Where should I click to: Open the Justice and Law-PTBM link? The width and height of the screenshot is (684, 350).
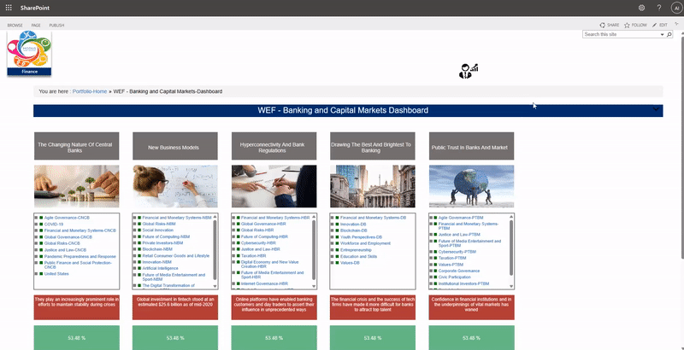tap(460, 234)
